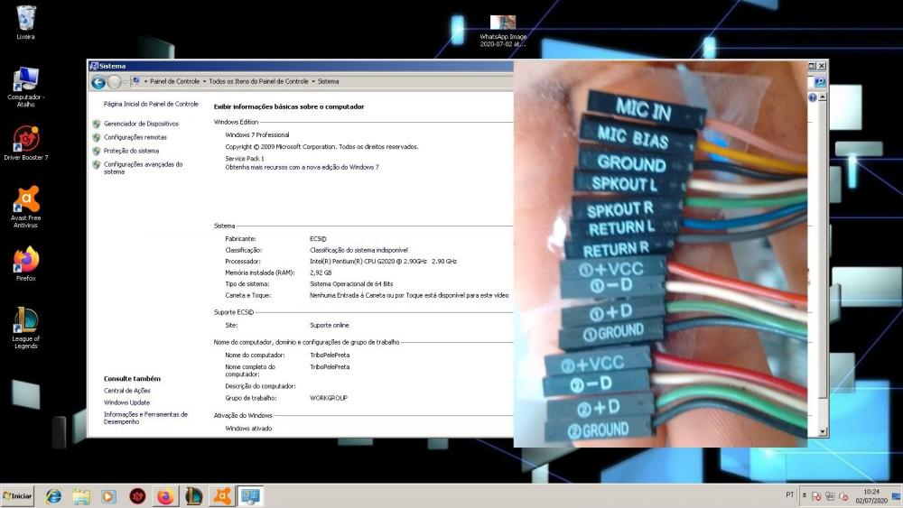Click the PT language indicator

pos(789,495)
